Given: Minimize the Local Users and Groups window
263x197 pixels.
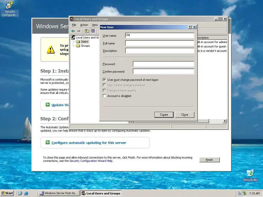Looking at the screenshot, I should tap(216, 19).
